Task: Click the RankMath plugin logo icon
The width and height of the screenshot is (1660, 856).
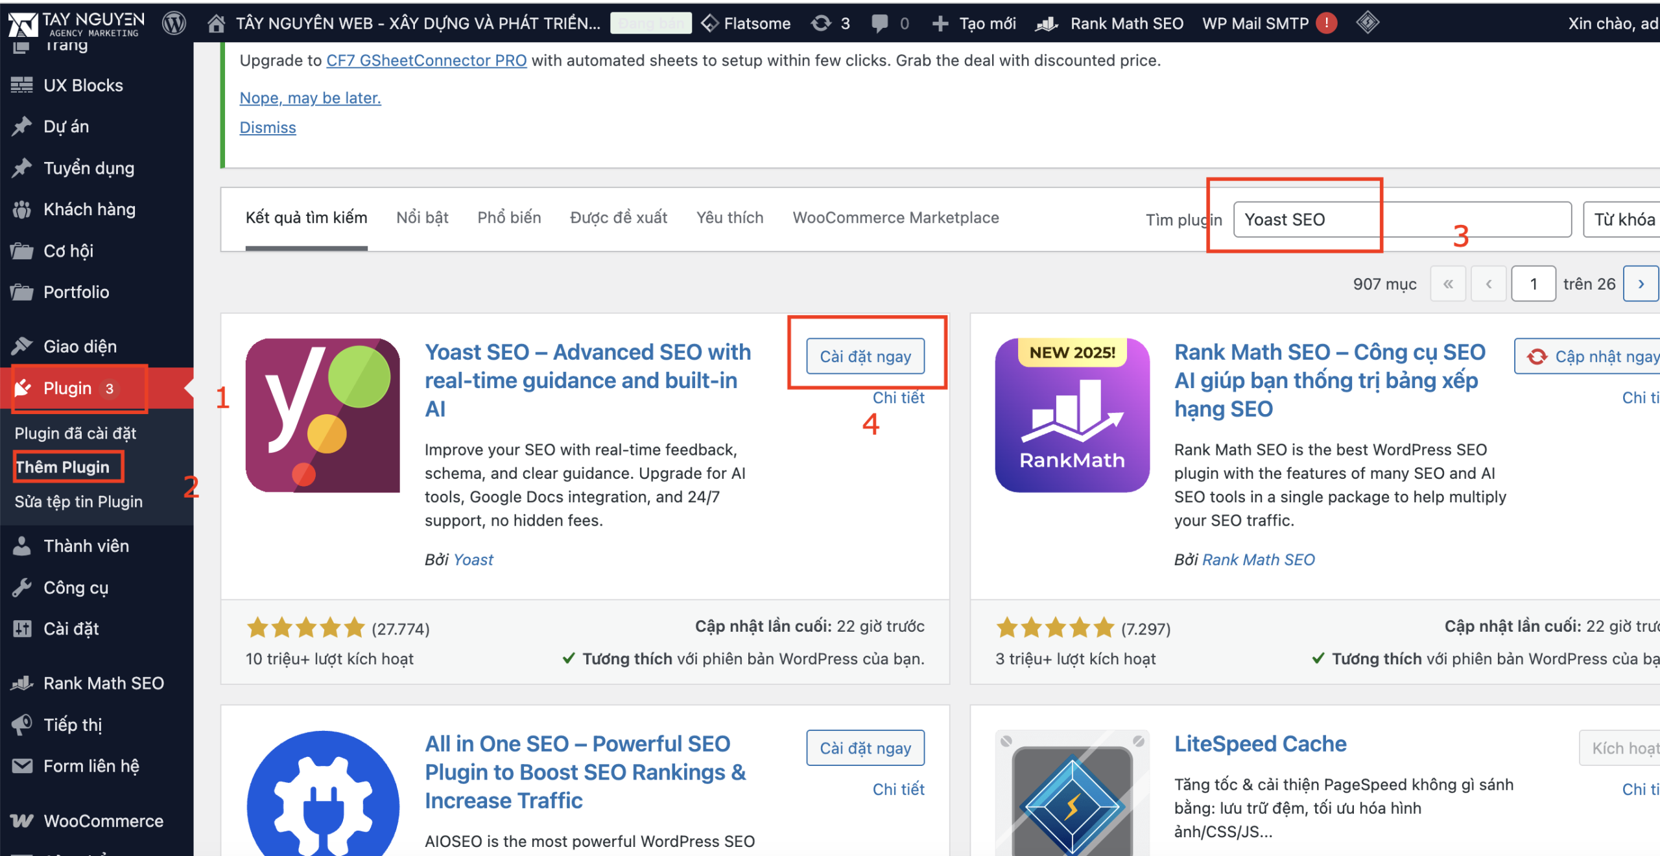Action: (1072, 415)
